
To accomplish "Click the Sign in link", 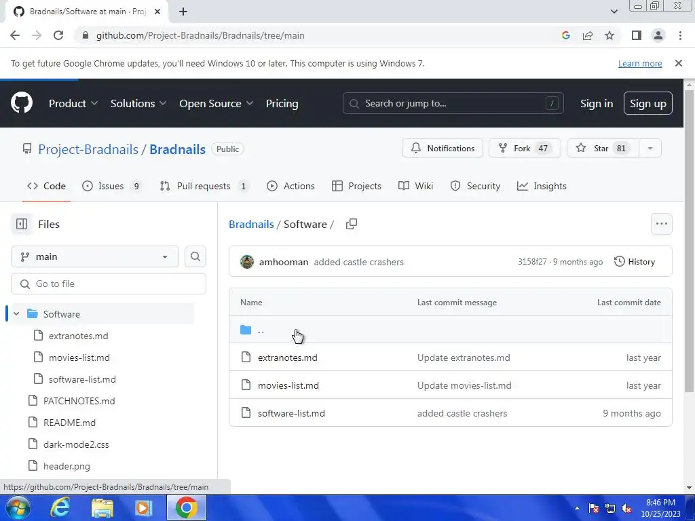I will pyautogui.click(x=596, y=104).
